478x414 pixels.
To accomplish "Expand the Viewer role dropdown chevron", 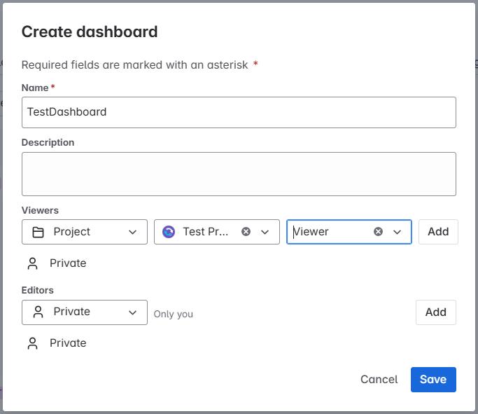I will click(397, 232).
